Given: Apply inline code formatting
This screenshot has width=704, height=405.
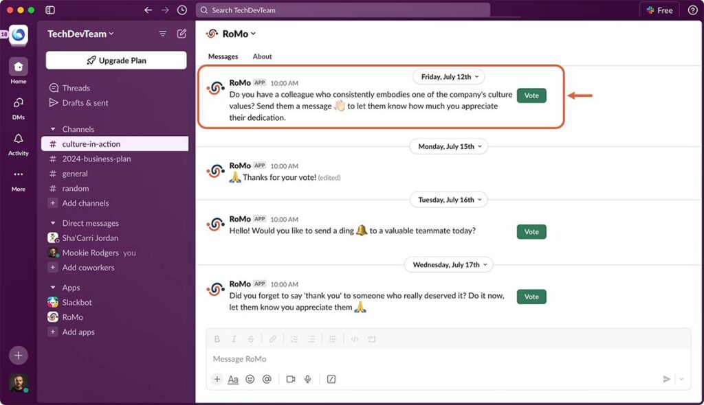Looking at the screenshot, I should pos(354,339).
